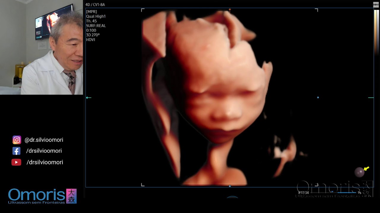Click the cyan arrow marker on left edge
Image resolution: width=380 pixels, height=213 pixels.
tap(89, 98)
